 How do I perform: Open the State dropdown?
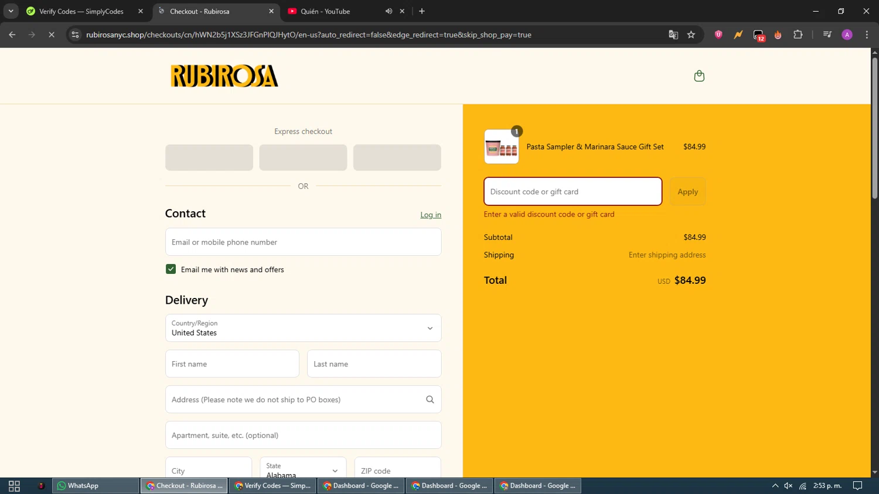303,471
